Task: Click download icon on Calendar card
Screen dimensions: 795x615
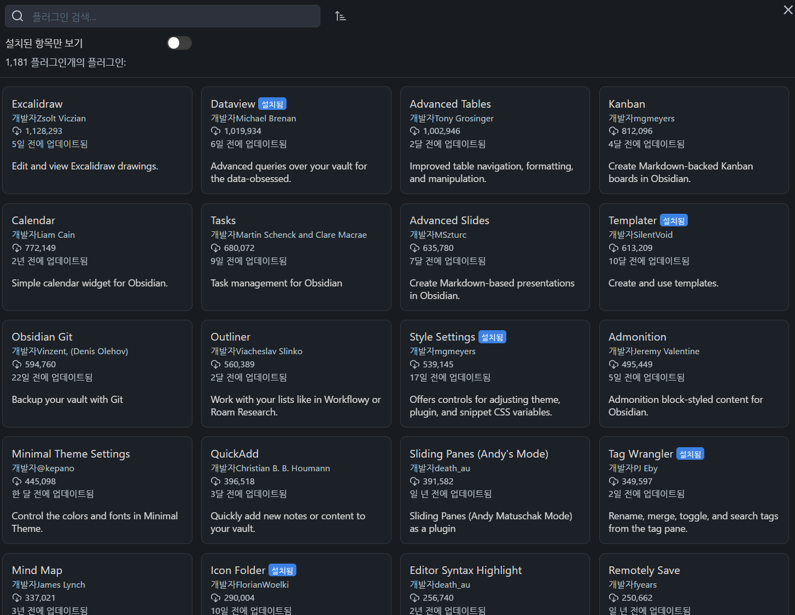Action: coord(17,248)
